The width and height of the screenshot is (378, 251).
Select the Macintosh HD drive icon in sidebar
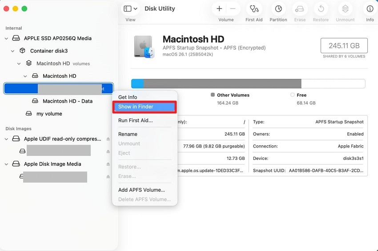pyautogui.click(x=35, y=76)
